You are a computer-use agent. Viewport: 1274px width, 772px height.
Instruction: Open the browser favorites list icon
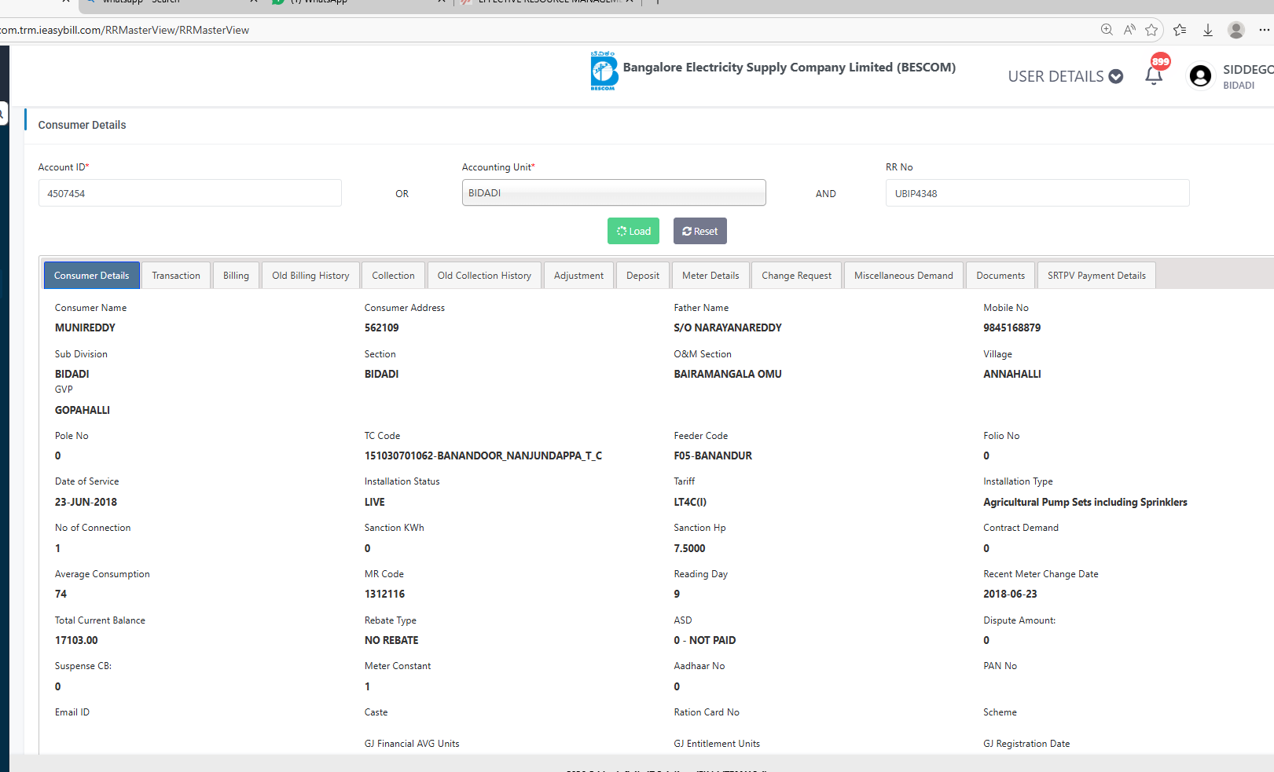[x=1180, y=30]
